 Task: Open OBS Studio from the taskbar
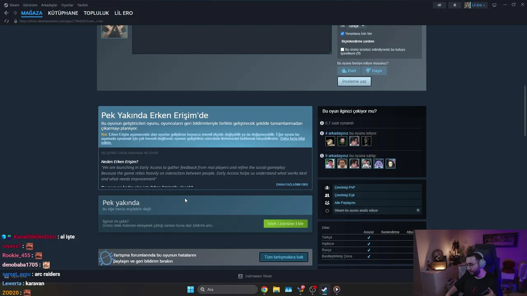tap(312, 289)
